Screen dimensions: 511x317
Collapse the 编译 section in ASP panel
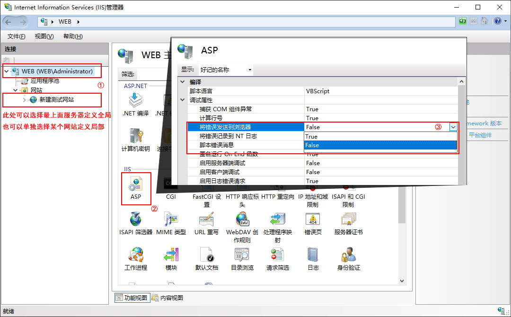click(x=183, y=82)
